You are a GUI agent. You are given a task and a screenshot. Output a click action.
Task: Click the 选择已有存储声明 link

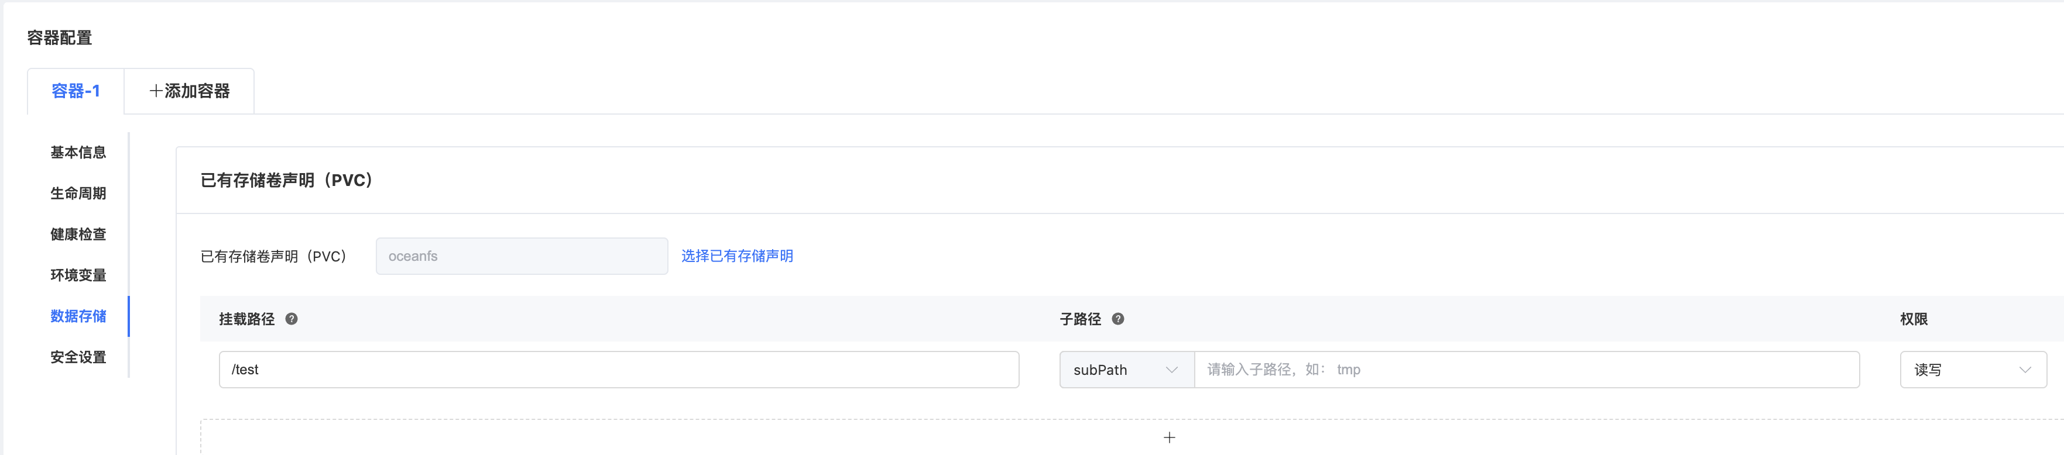tap(736, 256)
